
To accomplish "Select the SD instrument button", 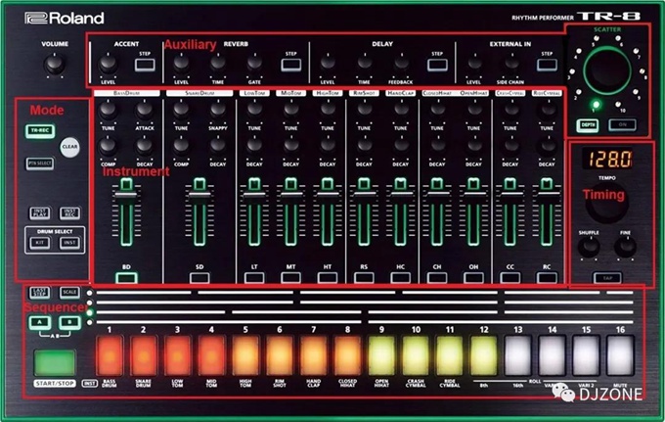I will pyautogui.click(x=199, y=278).
